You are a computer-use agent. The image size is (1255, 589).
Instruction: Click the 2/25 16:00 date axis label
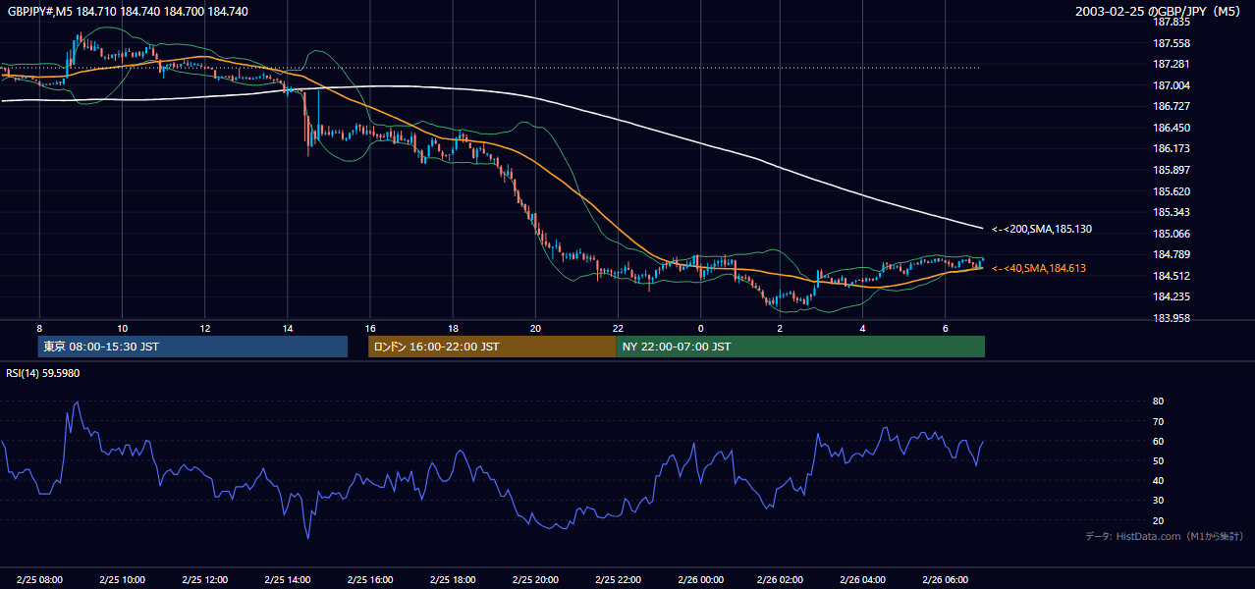point(370,579)
